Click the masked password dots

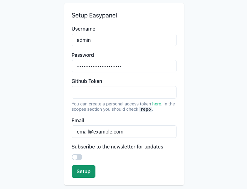click(99, 66)
